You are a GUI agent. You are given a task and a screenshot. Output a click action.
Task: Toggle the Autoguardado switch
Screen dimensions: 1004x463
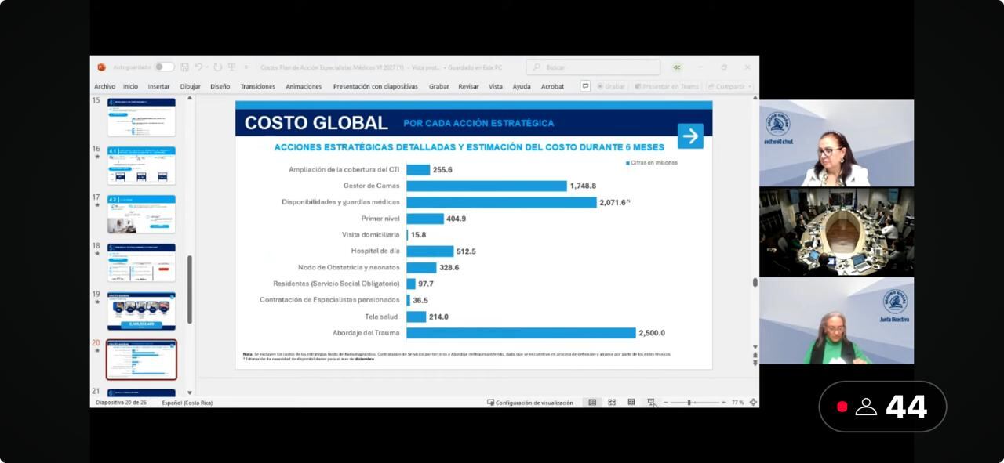[164, 67]
